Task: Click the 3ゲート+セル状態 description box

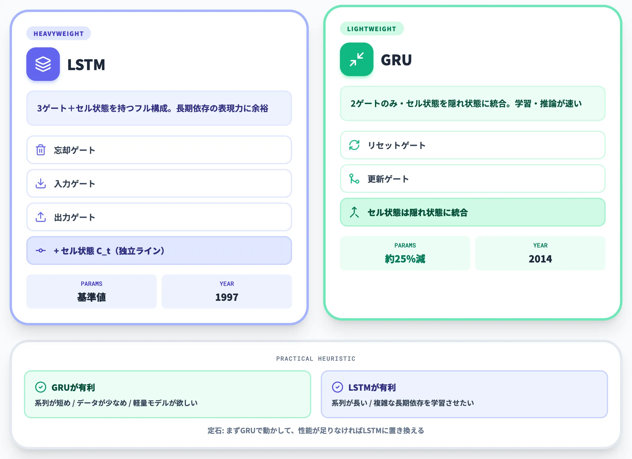Action: [x=159, y=108]
